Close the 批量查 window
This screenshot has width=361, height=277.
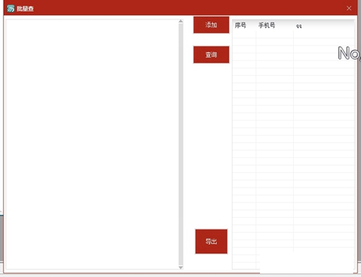tap(349, 9)
